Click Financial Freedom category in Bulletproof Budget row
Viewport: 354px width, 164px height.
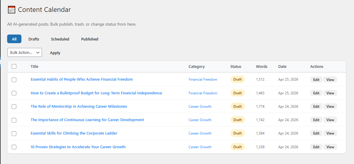[203, 93]
